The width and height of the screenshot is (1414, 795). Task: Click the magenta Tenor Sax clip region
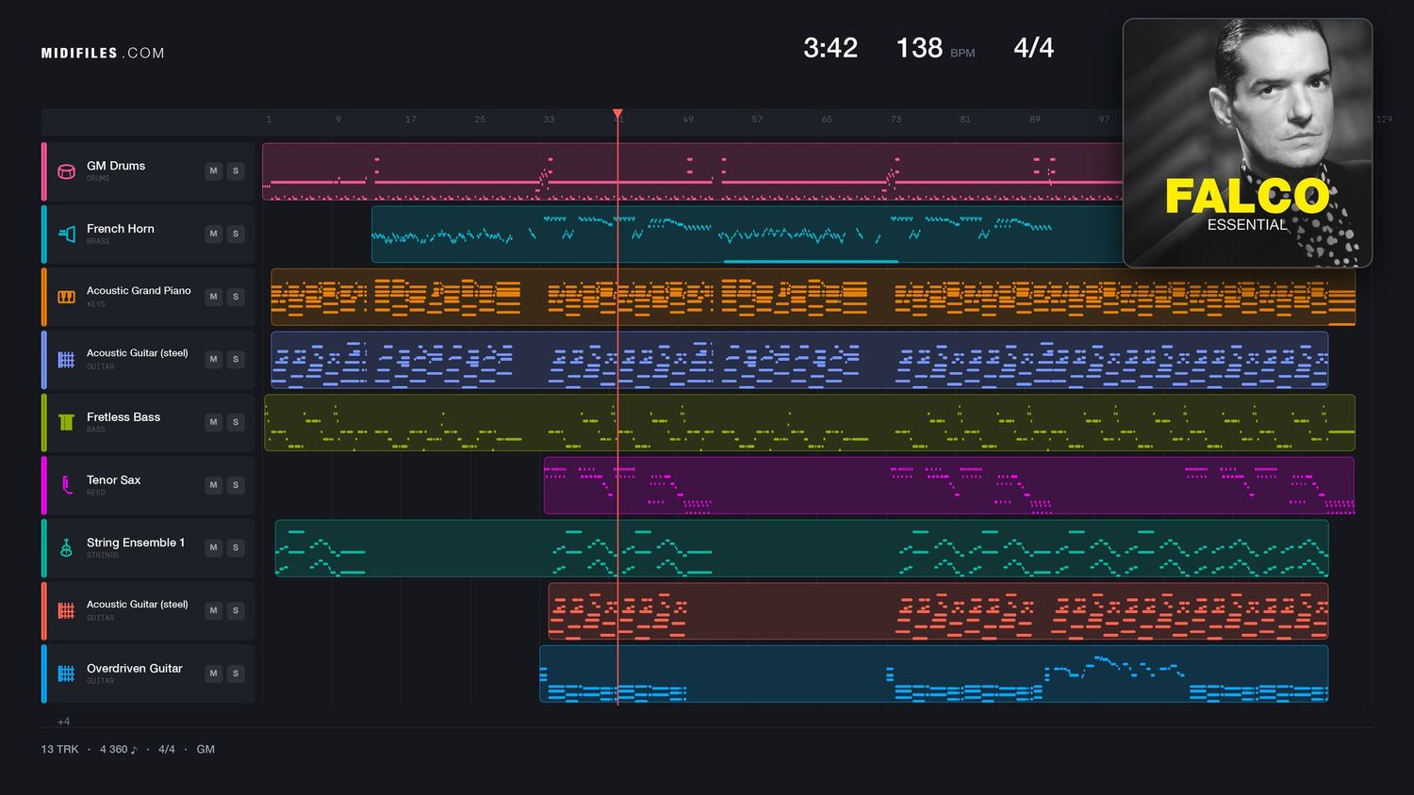pos(949,485)
